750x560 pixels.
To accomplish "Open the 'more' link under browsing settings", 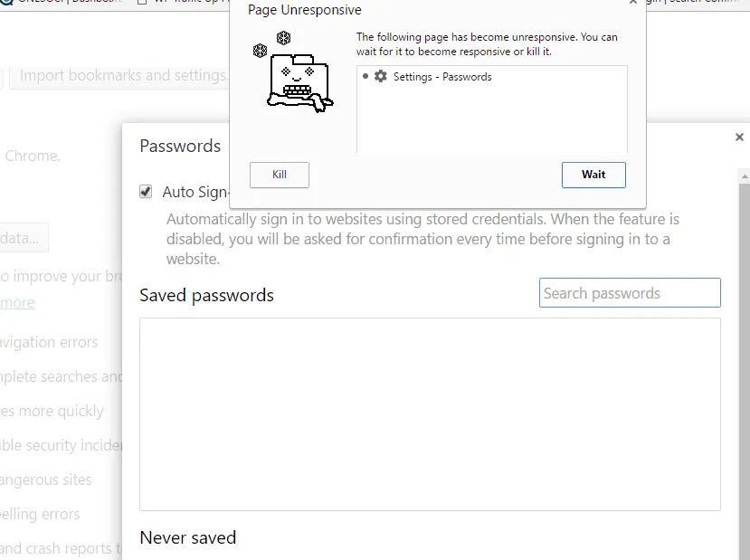I will (x=16, y=301).
